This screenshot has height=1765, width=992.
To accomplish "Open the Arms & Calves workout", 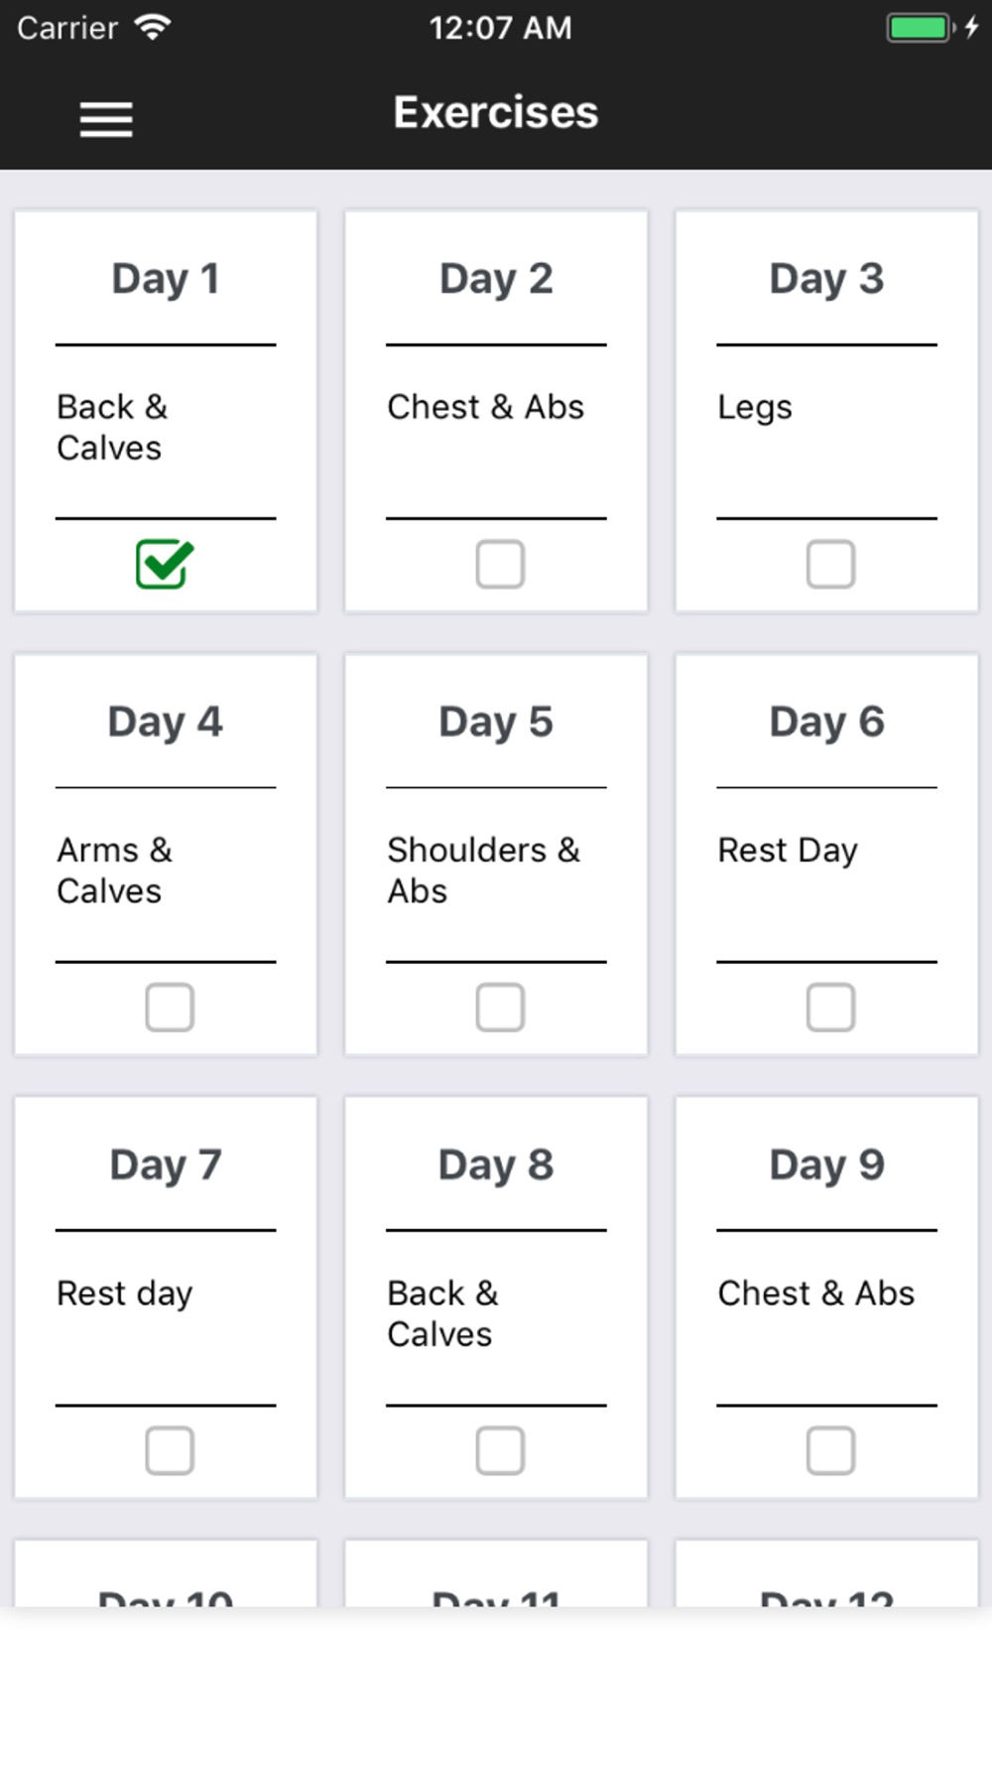I will pyautogui.click(x=114, y=871).
